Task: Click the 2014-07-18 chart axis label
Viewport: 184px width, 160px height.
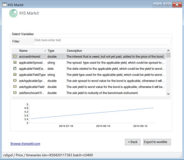Action: pyautogui.click(x=66, y=126)
